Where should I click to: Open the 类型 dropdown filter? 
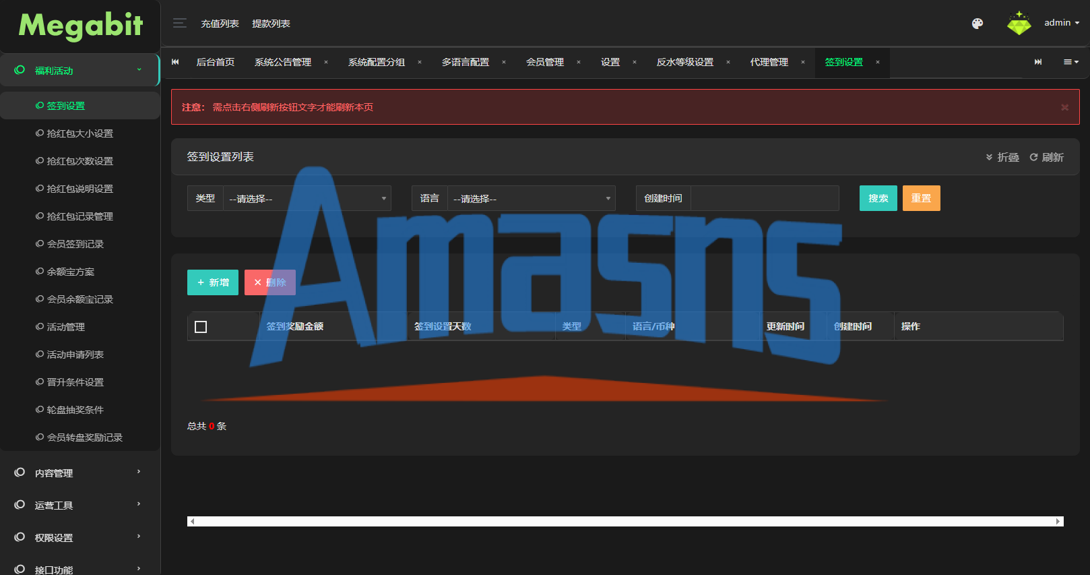tap(307, 198)
